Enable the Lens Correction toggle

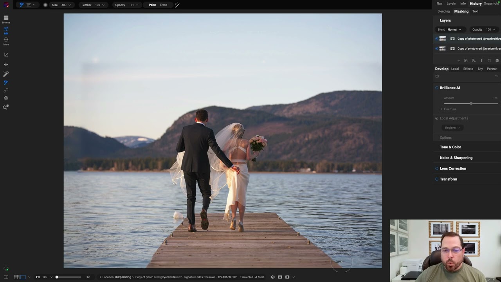(x=437, y=168)
